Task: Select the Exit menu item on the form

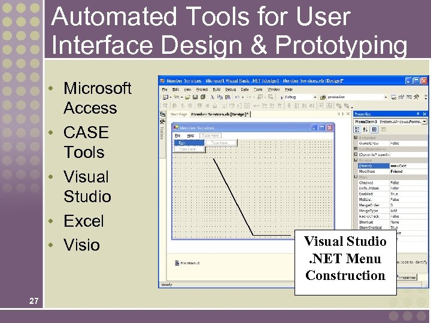Action: tap(189, 143)
